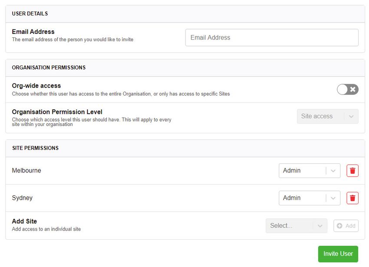This screenshot has width=369, height=267.
Task: Click the Organisation Permissions section header
Action: pos(49,67)
